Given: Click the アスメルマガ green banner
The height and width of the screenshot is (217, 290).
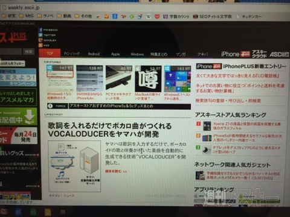Looking at the screenshot, I should [18, 97].
